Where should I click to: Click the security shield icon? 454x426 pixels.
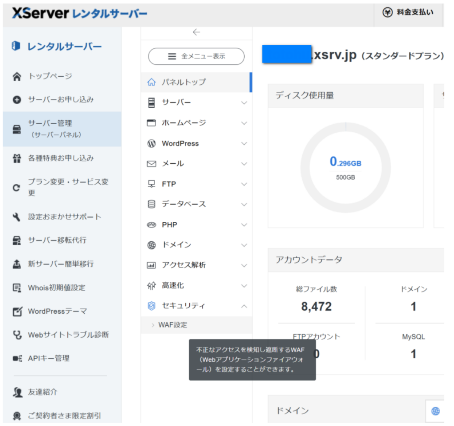pos(152,306)
